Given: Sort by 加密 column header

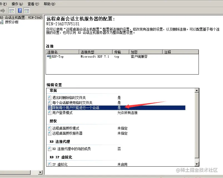Looking at the screenshot, I should 146,52.
